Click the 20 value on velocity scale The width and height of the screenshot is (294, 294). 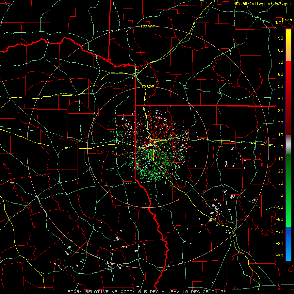coord(281,122)
